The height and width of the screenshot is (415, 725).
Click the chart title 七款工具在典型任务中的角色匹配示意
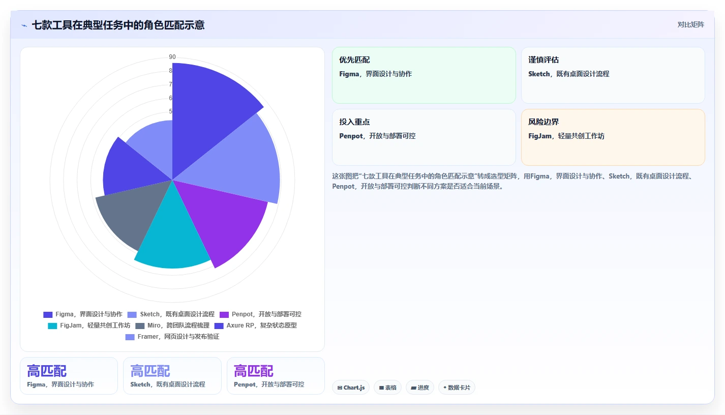(118, 25)
